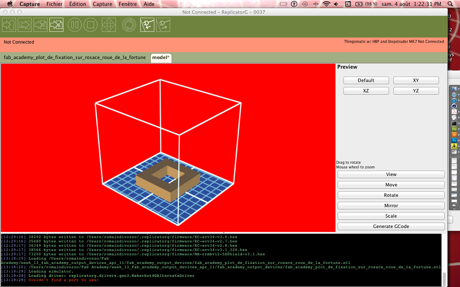Screen dimensions: 460x287
Task: Open the Édition menu
Action: click(x=78, y=4)
